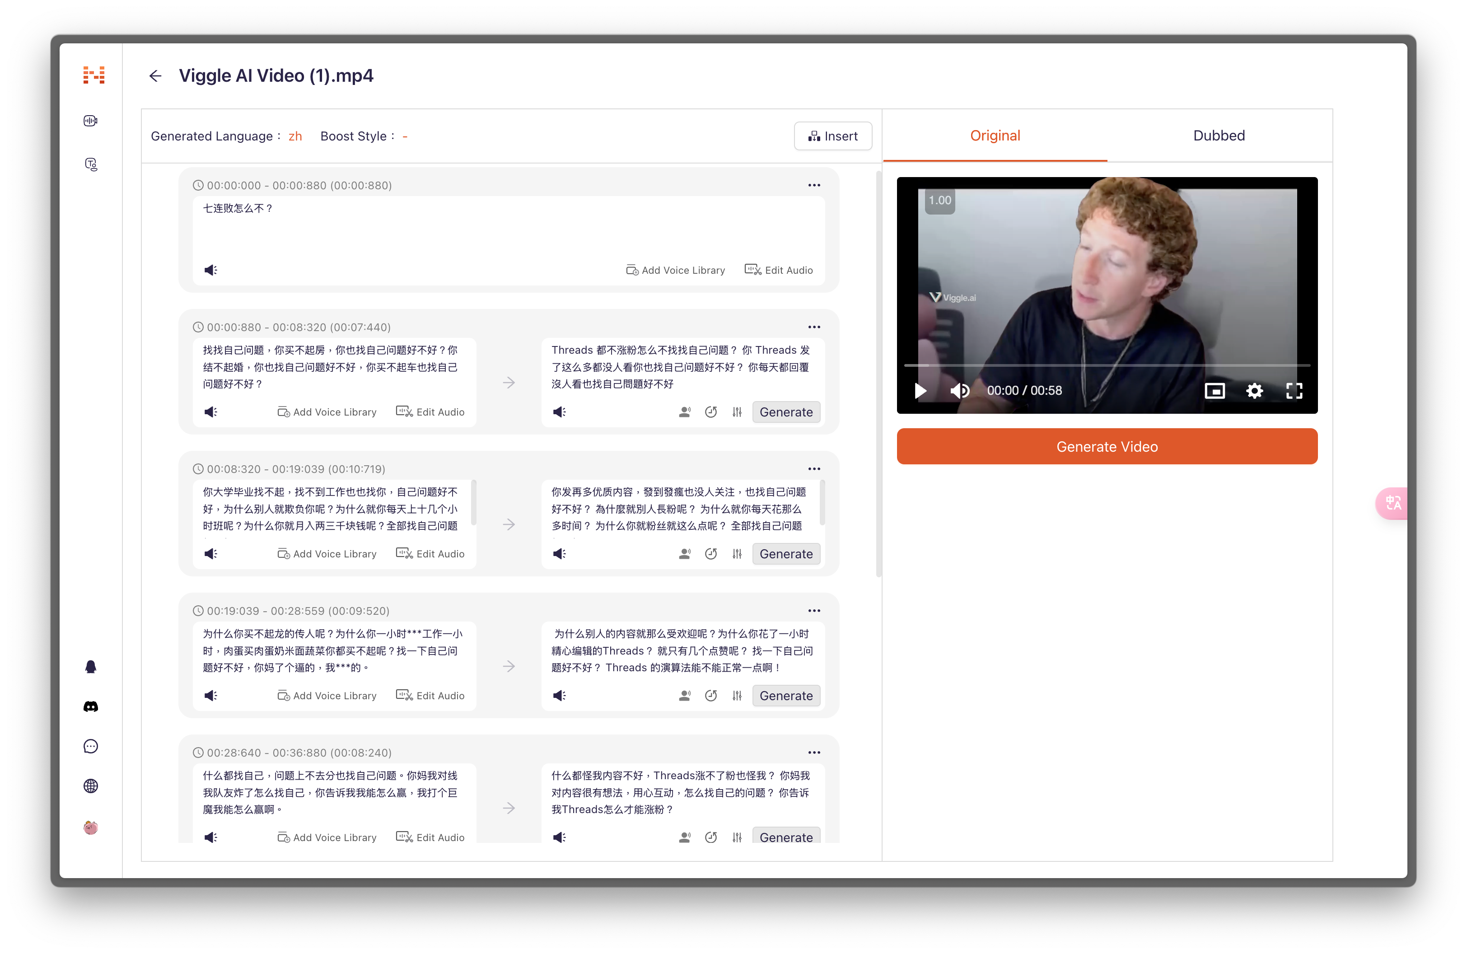Generate audio for 00:08:320 segment
This screenshot has width=1467, height=954.
point(786,553)
